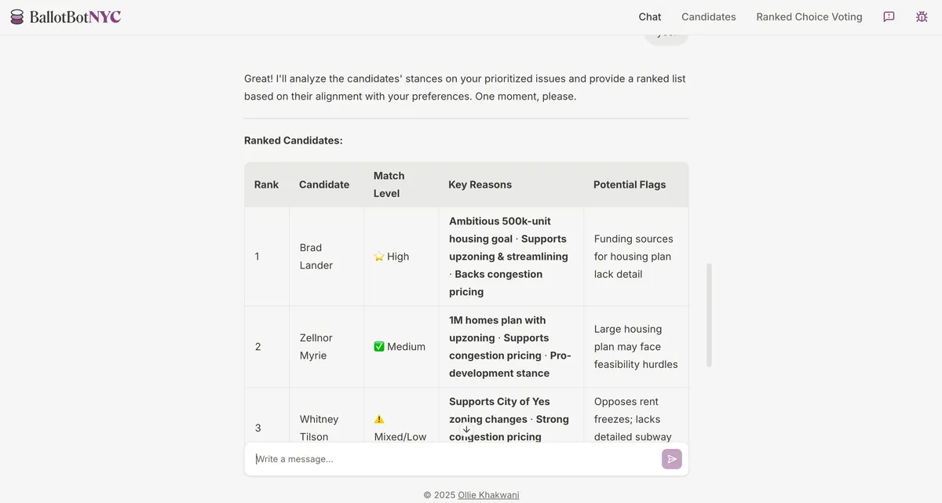Click 'Funding sources for housing plan' flag

point(636,257)
